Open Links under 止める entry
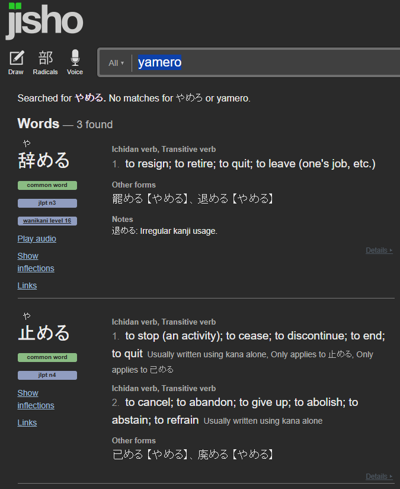Viewport: 400px width, 489px height. tap(27, 423)
